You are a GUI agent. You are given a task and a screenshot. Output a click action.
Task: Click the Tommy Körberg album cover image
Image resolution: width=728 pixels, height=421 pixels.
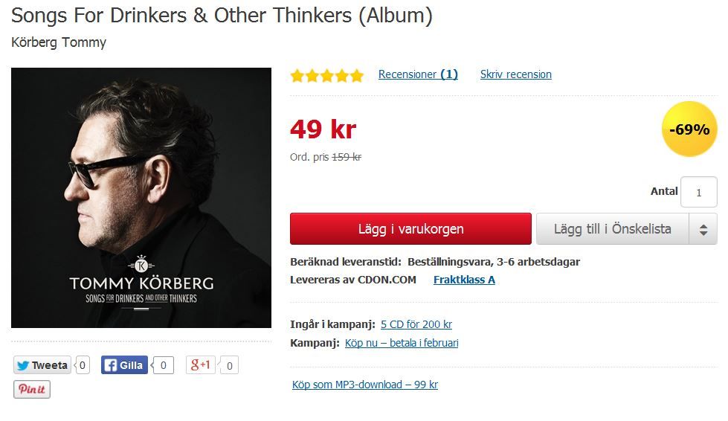pyautogui.click(x=141, y=198)
